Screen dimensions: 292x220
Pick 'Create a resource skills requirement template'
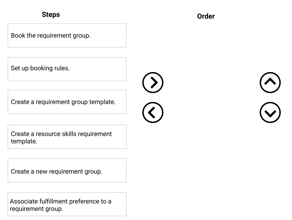tap(67, 137)
